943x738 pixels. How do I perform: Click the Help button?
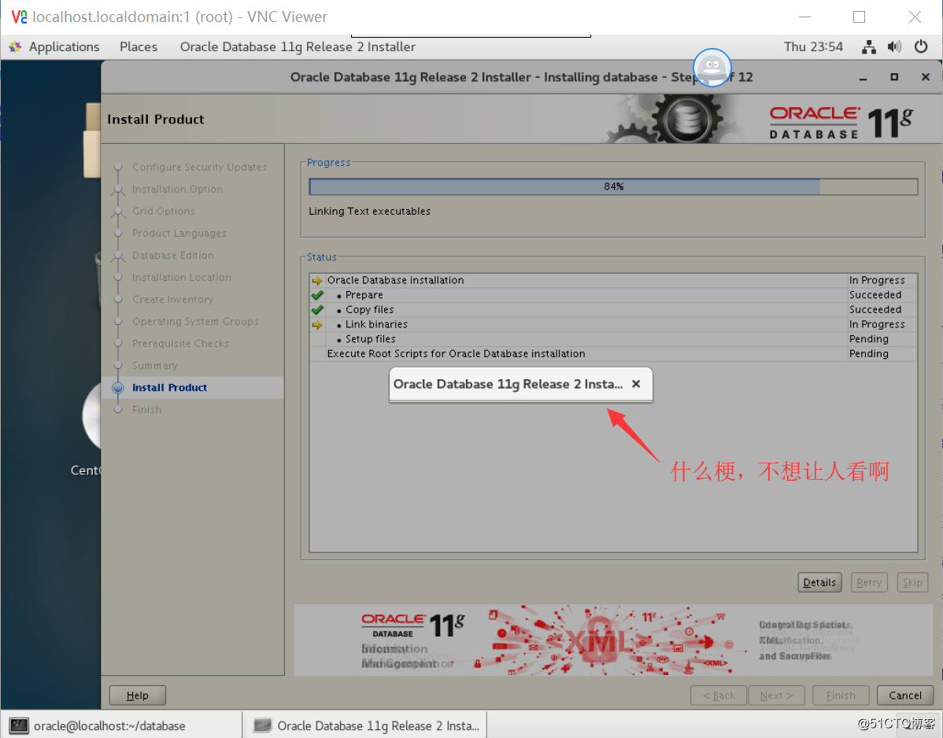[x=137, y=696]
